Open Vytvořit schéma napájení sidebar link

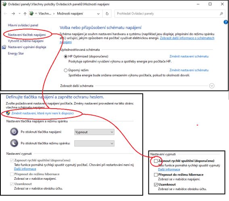[x=26, y=41]
